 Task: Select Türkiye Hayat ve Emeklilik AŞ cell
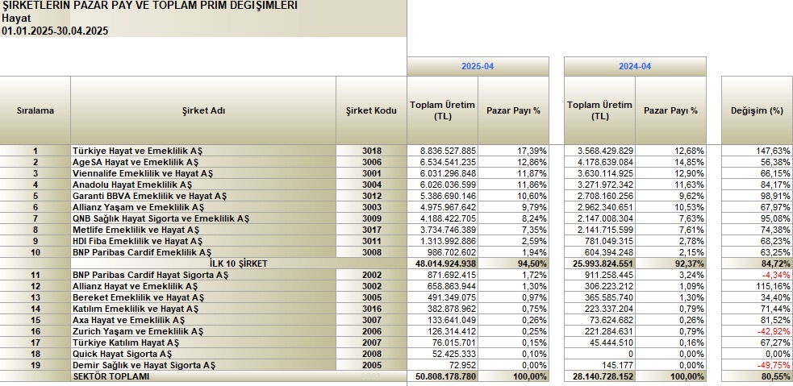click(x=203, y=151)
